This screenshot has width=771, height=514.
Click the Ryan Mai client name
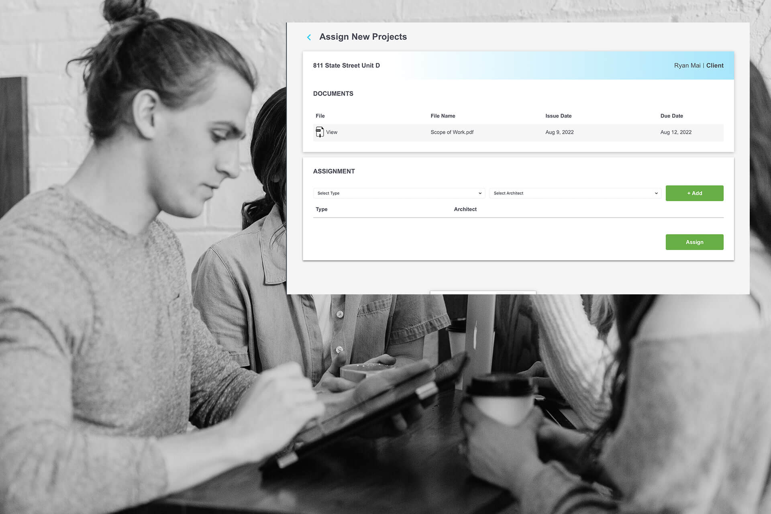click(687, 65)
